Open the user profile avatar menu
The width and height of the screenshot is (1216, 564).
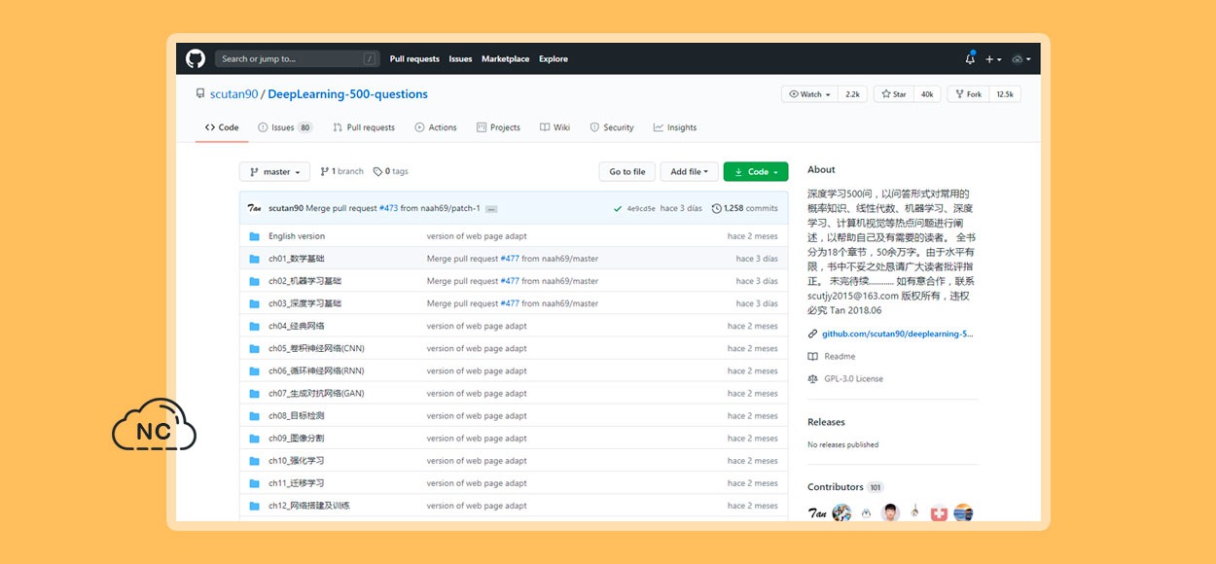pos(1020,59)
